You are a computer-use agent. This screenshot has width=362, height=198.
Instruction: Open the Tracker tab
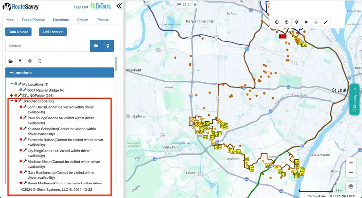pos(103,20)
